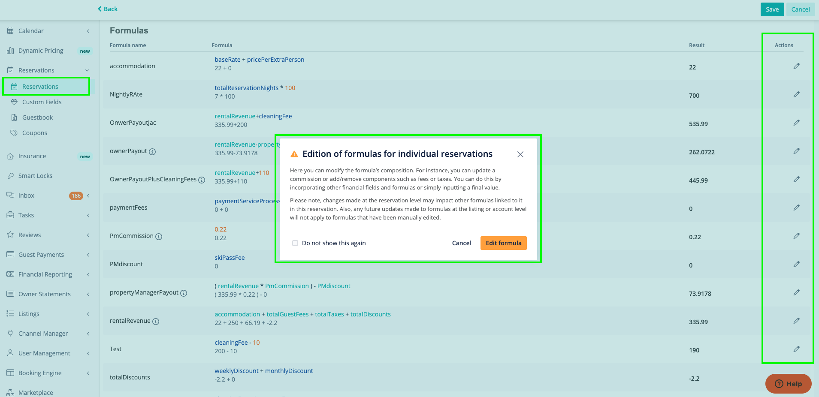Click the 73.9178 result value
This screenshot has height=397, width=819.
[x=700, y=294]
